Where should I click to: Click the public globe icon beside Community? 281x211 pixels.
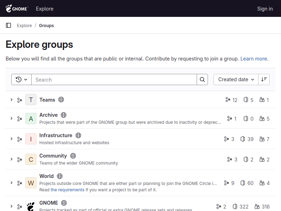pos(73,156)
